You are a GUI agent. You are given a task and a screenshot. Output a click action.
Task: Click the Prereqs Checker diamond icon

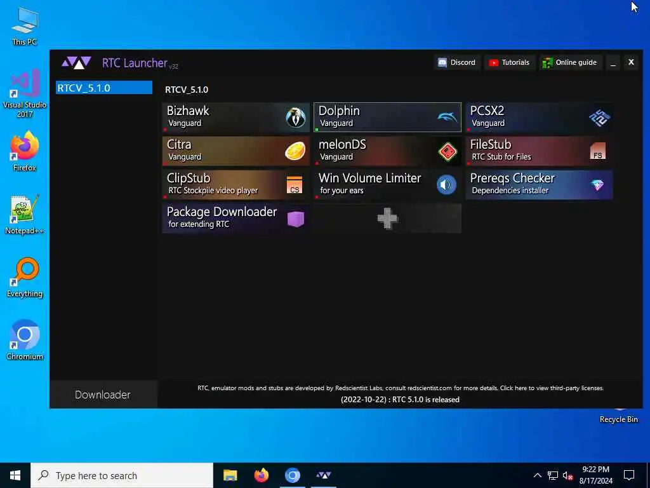[598, 185]
